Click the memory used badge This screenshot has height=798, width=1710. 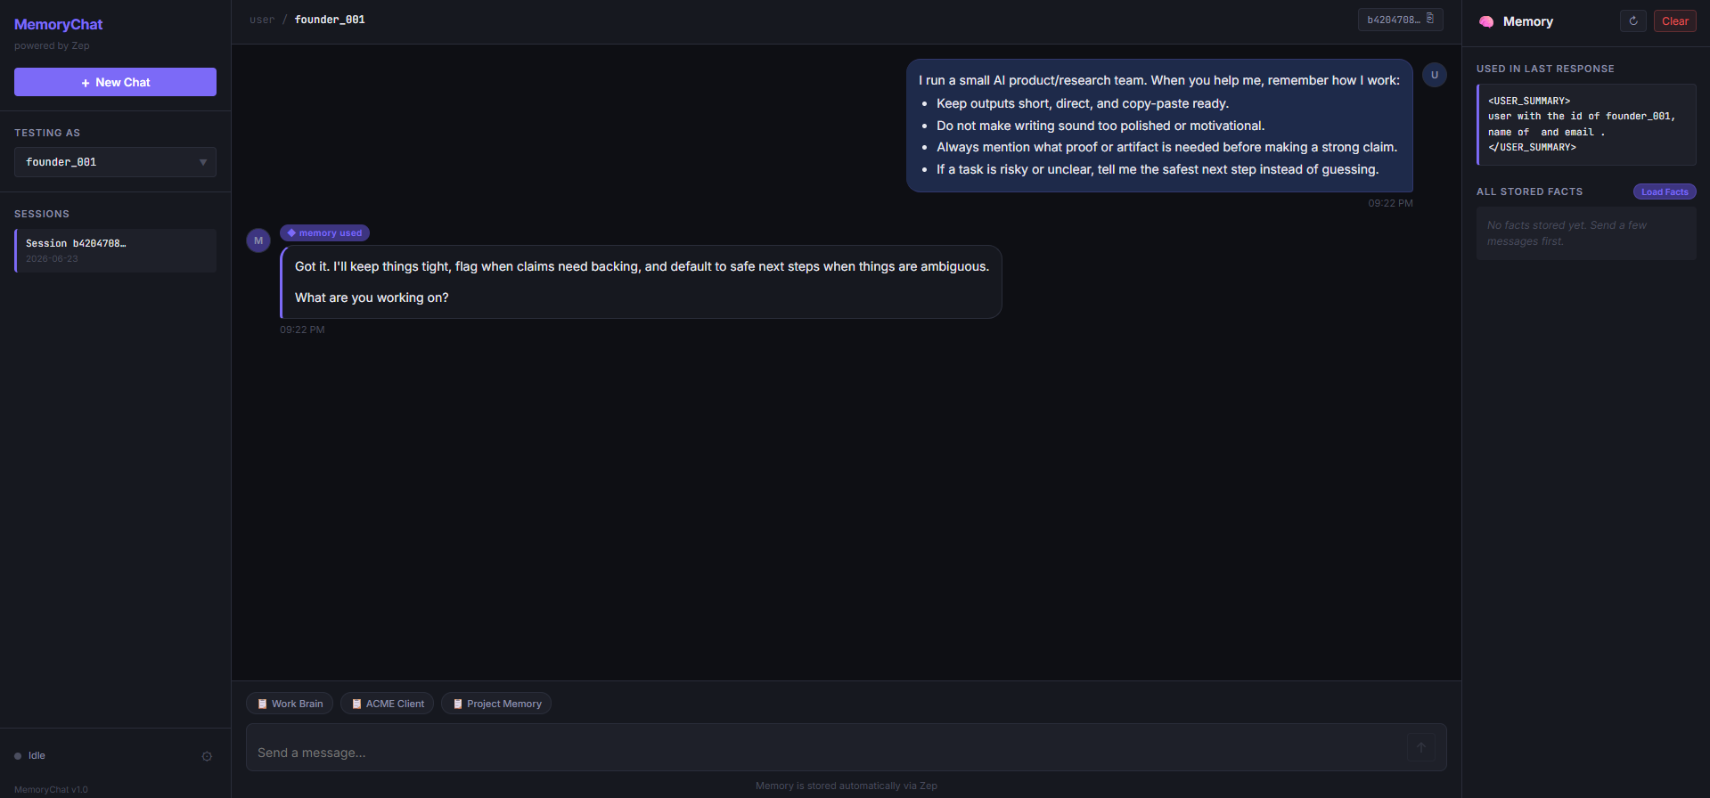tap(324, 233)
